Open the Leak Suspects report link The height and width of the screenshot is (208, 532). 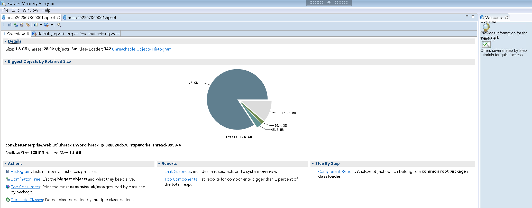pos(178,171)
